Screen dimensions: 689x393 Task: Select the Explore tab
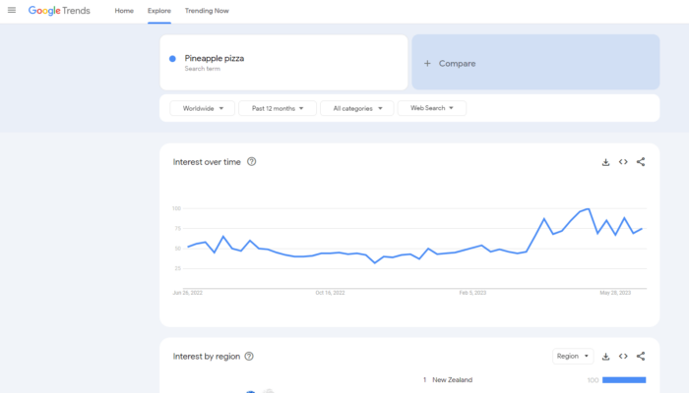click(159, 11)
